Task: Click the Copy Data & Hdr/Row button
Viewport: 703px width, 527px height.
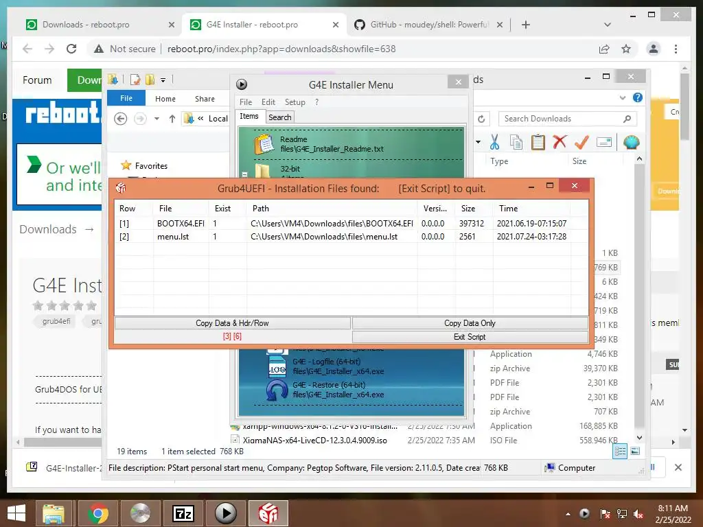Action: [x=232, y=323]
